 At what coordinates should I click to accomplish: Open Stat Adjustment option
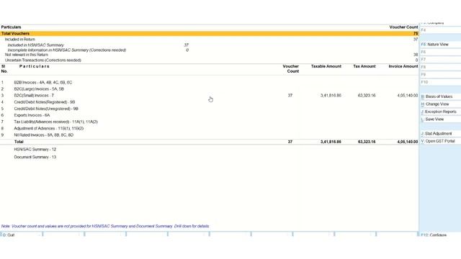point(440,134)
